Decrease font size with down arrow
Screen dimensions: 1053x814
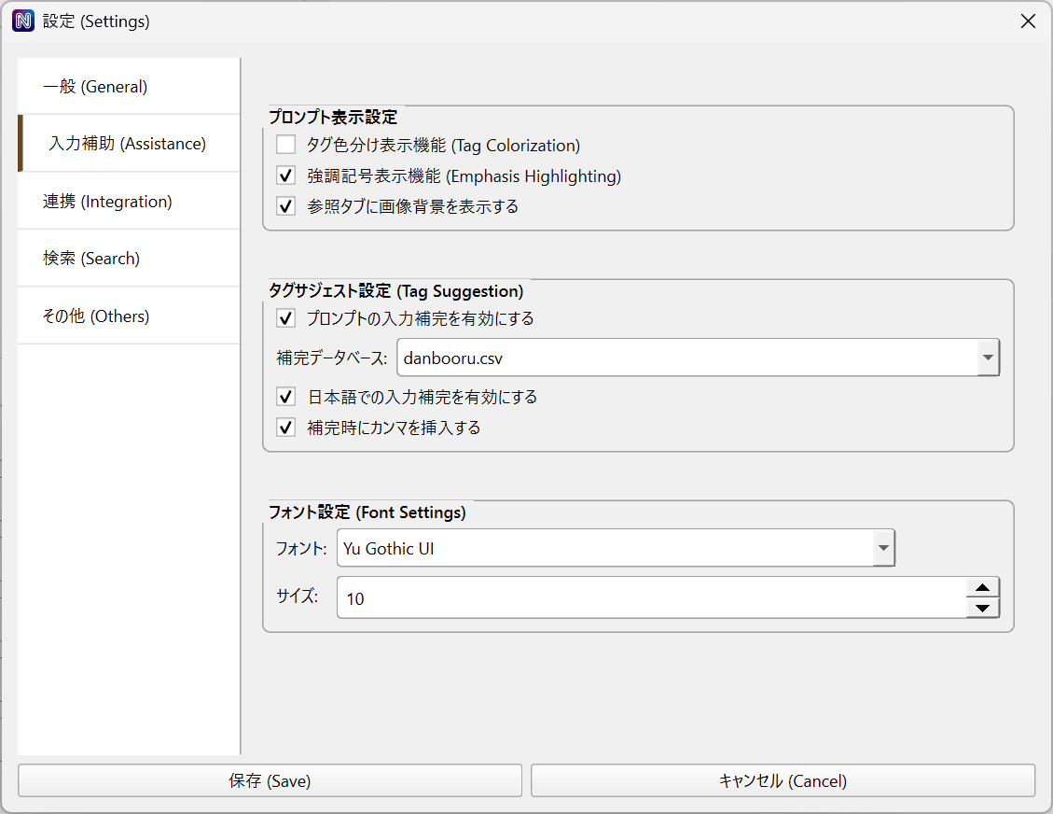[x=982, y=609]
